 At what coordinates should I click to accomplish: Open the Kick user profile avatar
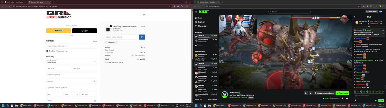pyautogui.click(x=380, y=12)
